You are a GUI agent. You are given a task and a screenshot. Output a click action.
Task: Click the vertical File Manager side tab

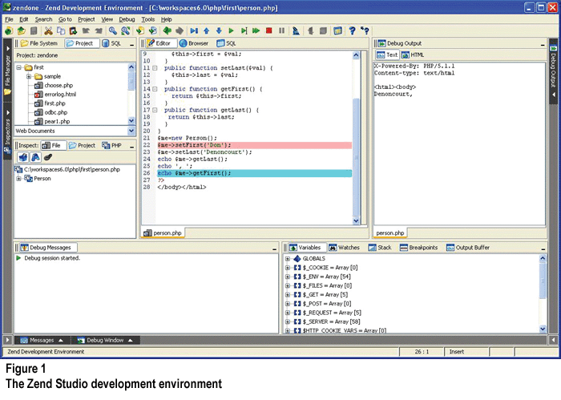click(7, 70)
